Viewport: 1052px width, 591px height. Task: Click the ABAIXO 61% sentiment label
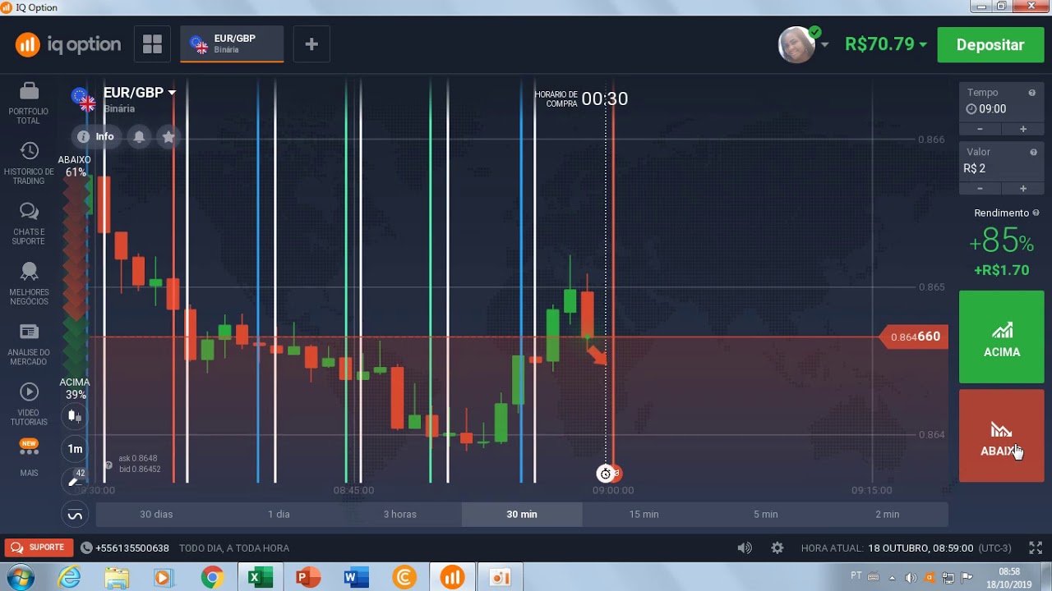point(75,166)
